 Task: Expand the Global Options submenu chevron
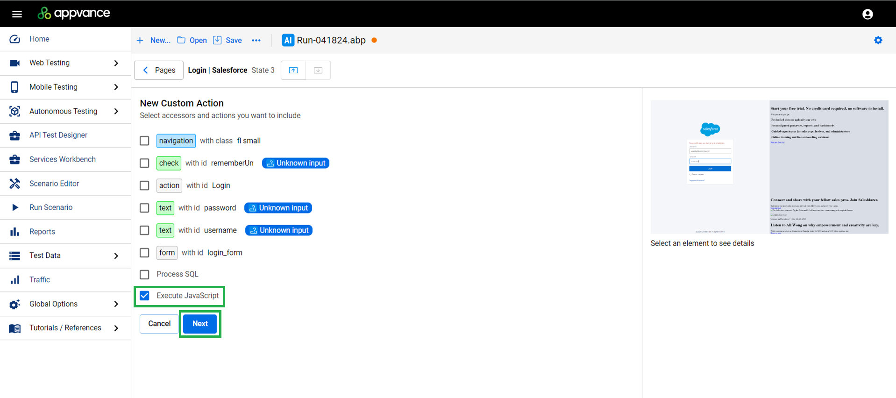pos(116,304)
